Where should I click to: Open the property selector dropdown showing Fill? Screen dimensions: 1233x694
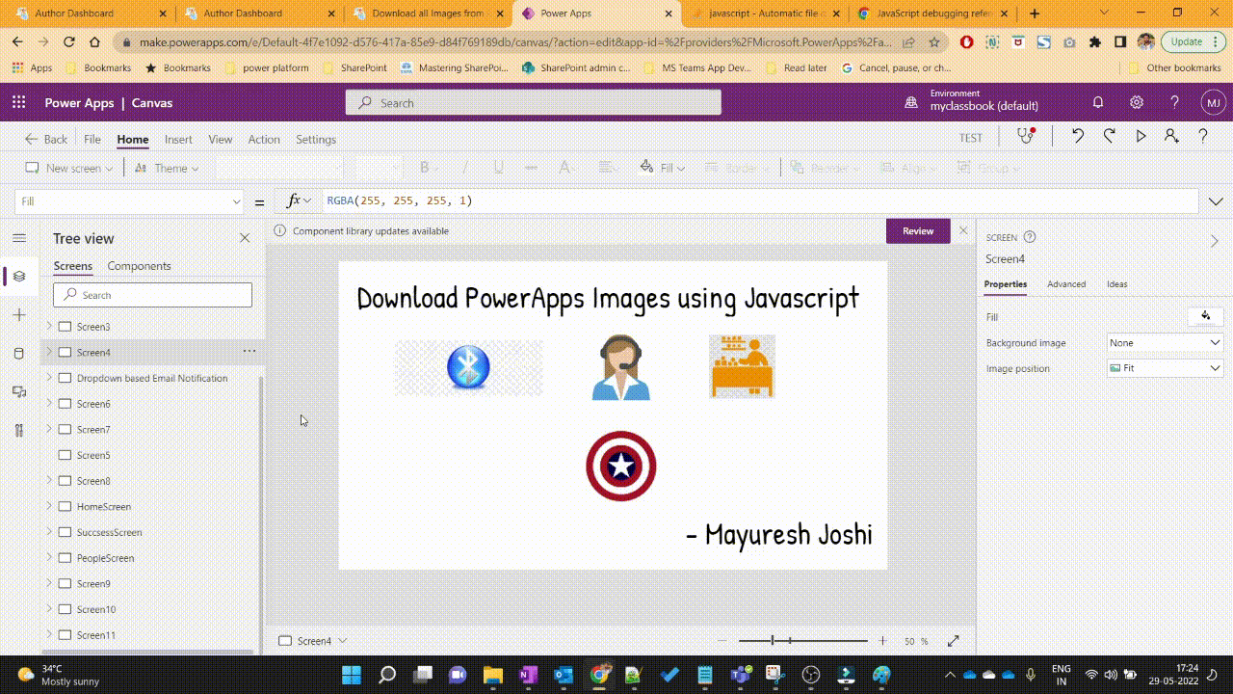tap(131, 201)
